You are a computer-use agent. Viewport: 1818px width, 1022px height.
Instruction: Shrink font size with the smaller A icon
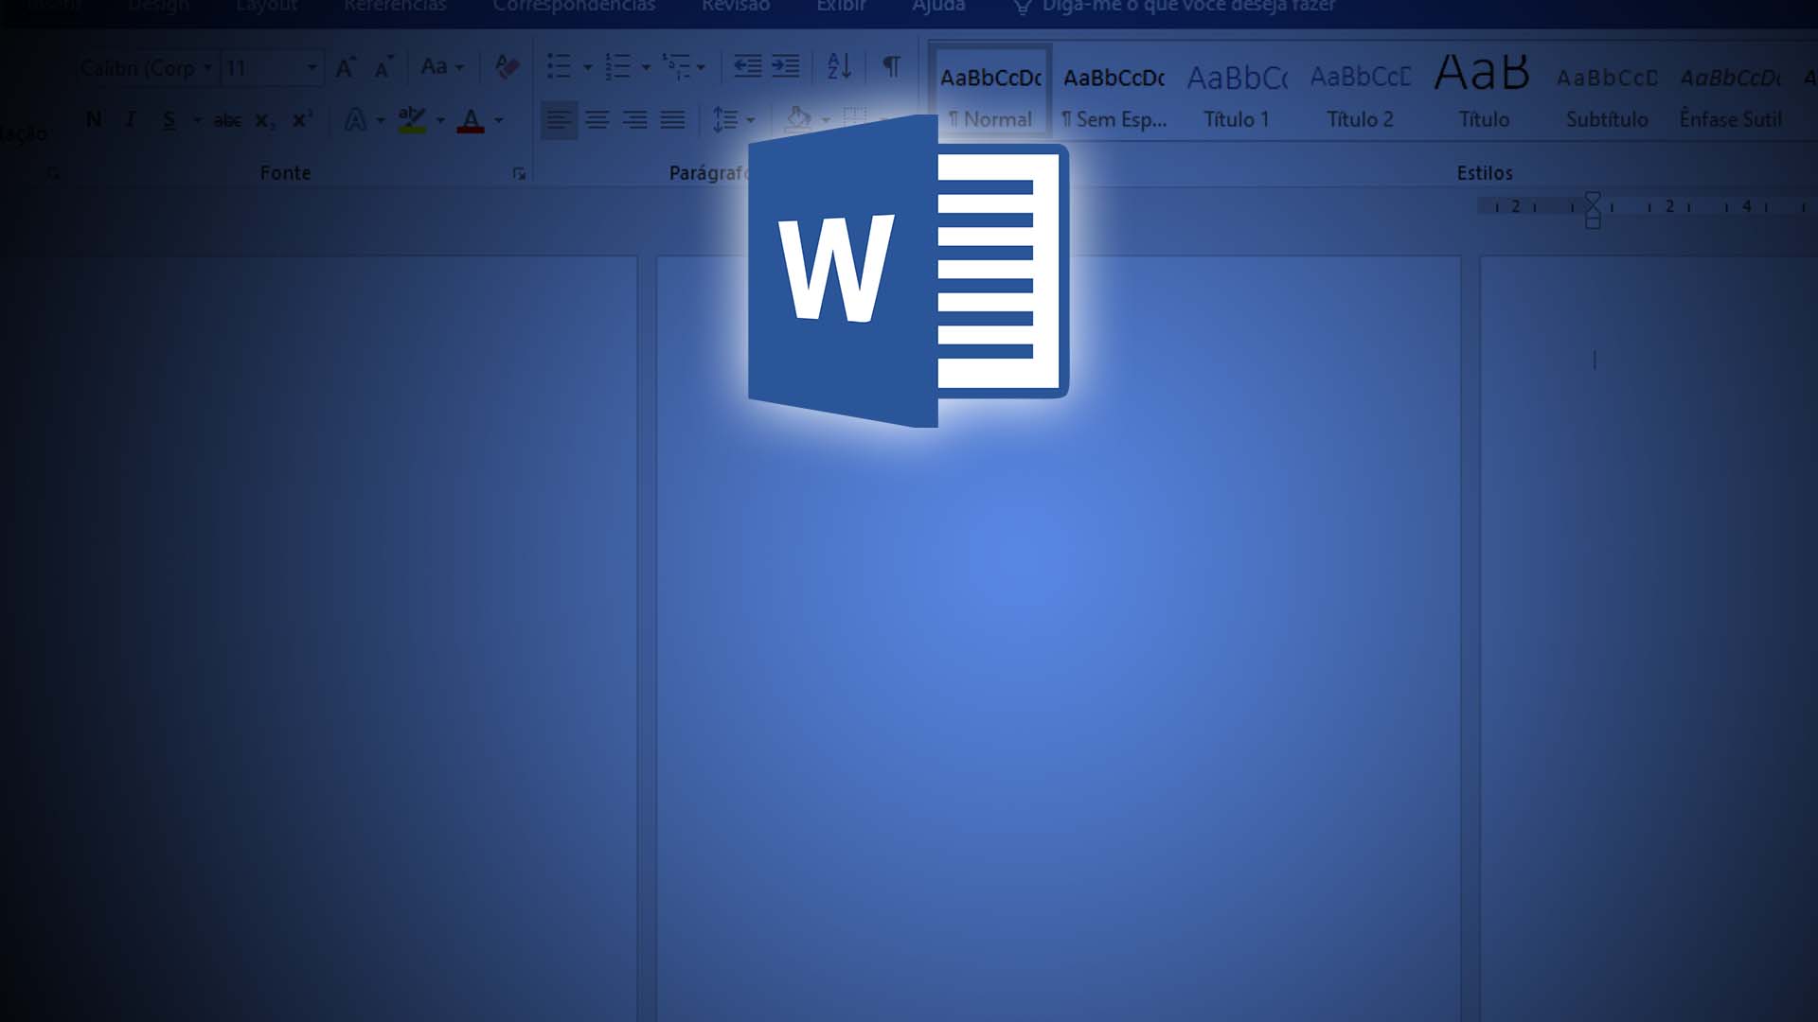(x=383, y=68)
